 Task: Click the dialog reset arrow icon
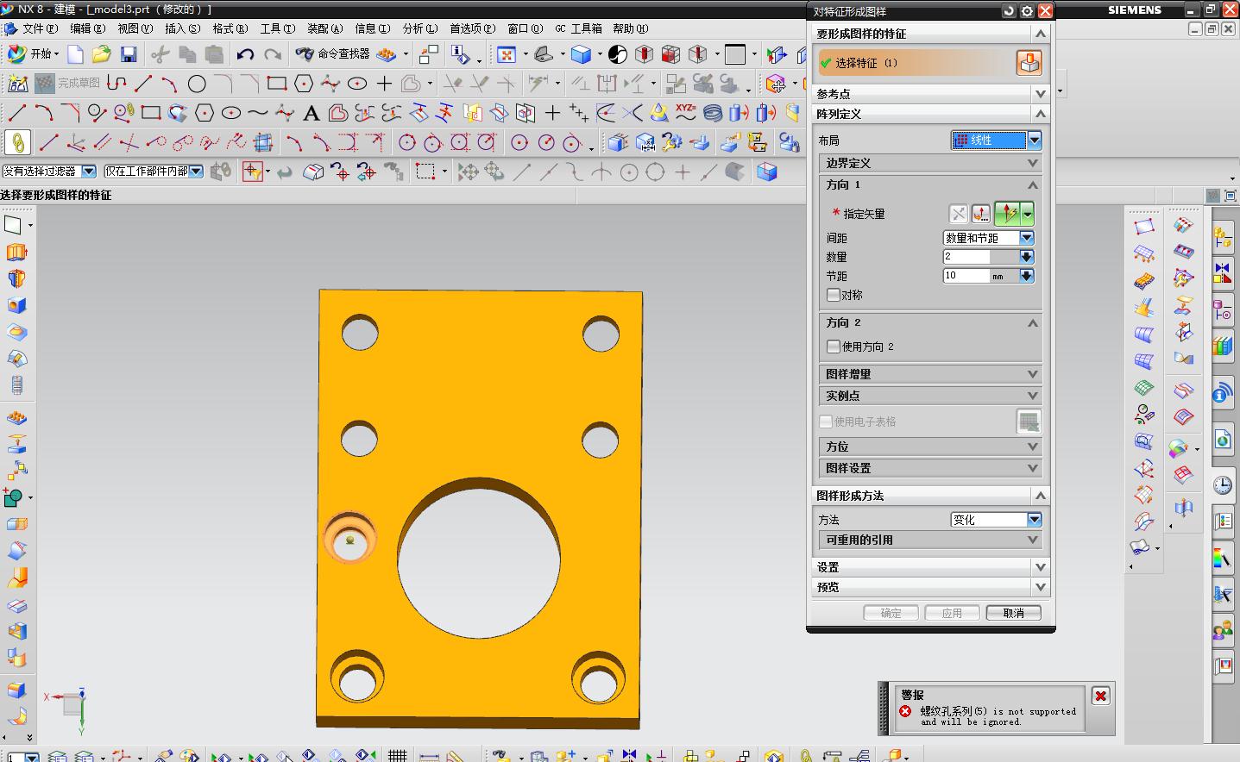[x=1009, y=10]
